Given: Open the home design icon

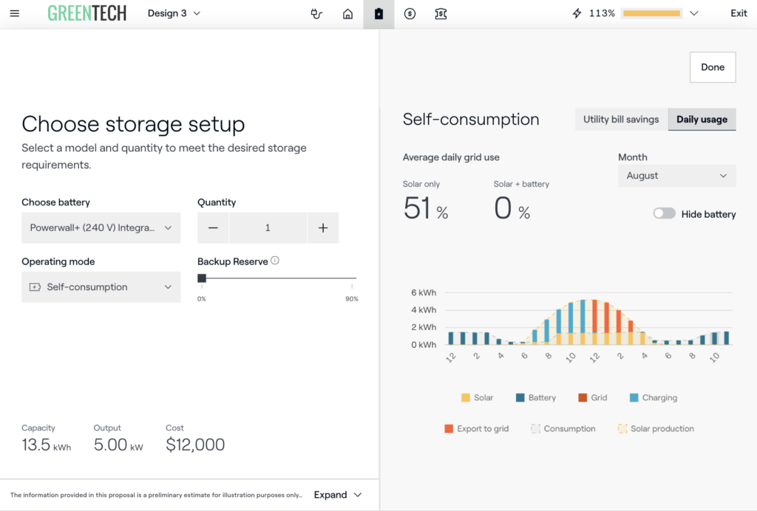Looking at the screenshot, I should click(x=347, y=13).
